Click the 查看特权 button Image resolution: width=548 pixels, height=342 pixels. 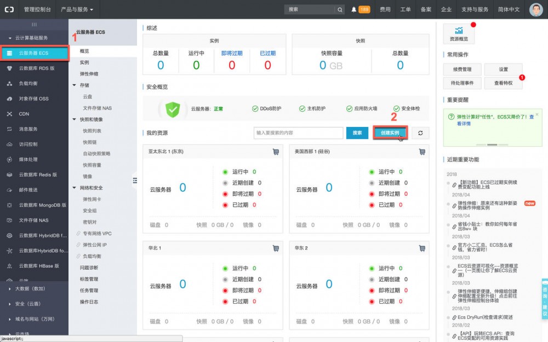pyautogui.click(x=503, y=83)
